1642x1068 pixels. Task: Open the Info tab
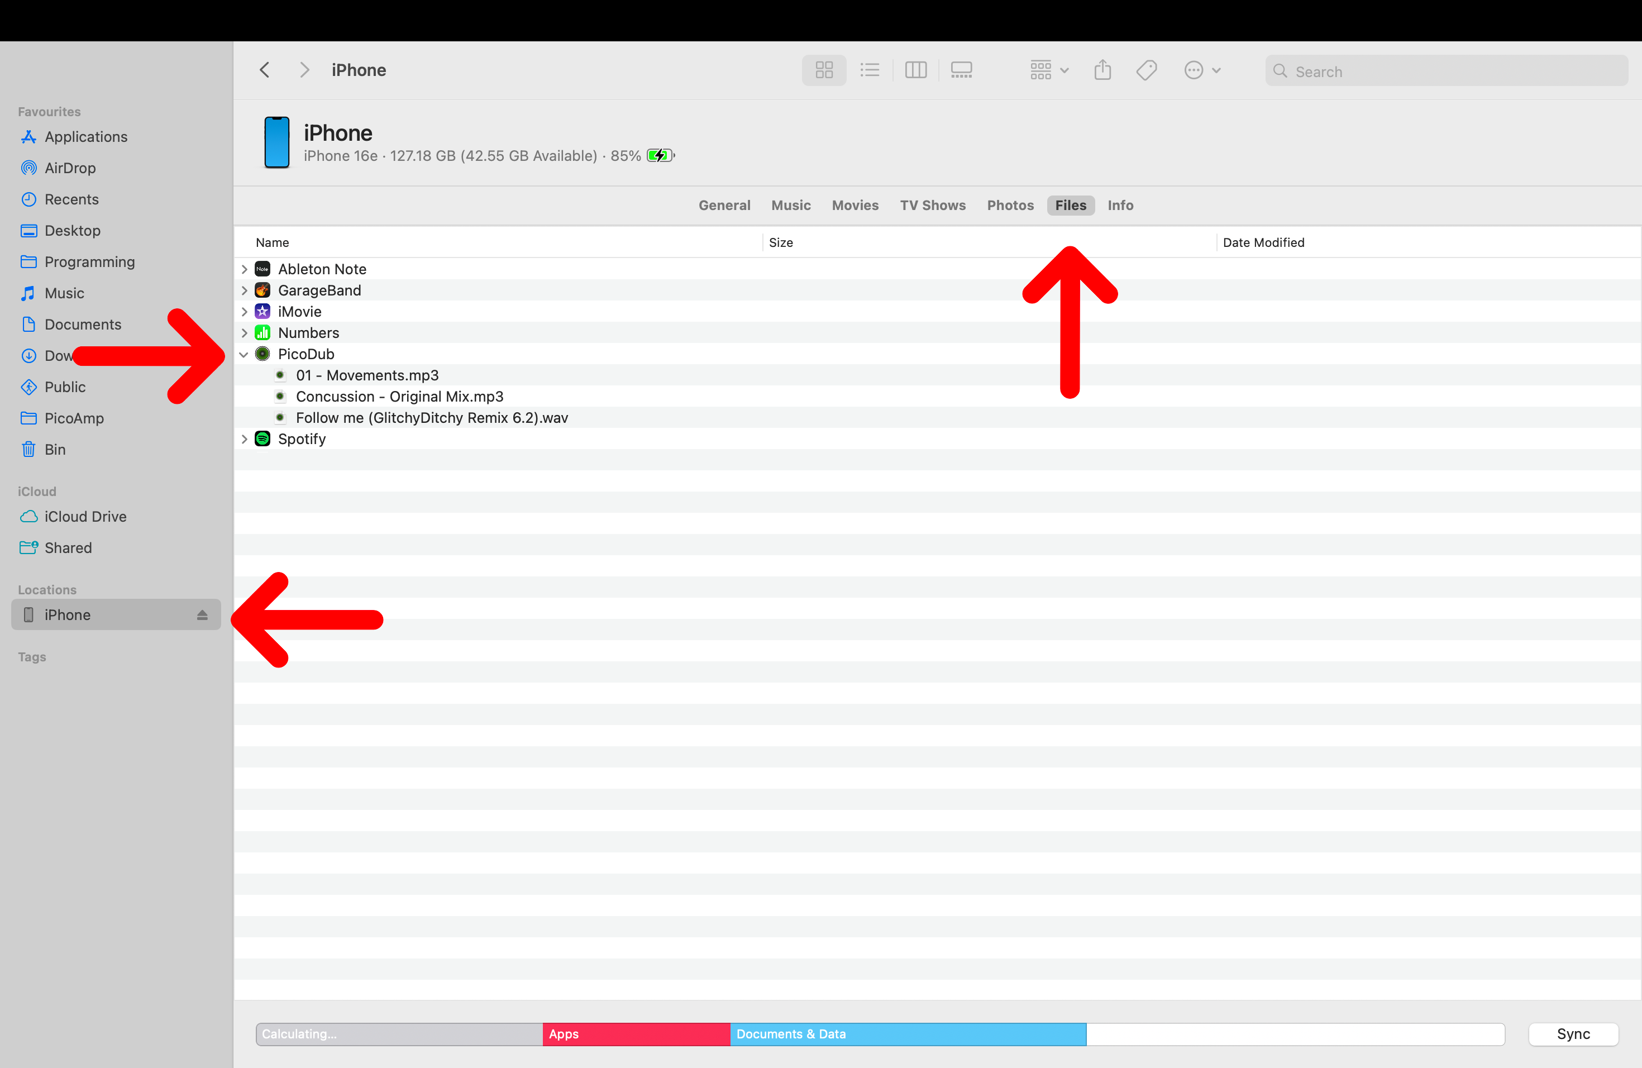click(x=1120, y=205)
